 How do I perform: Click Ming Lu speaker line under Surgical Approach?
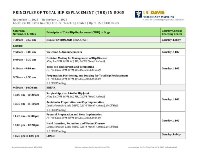pos(76,97)
